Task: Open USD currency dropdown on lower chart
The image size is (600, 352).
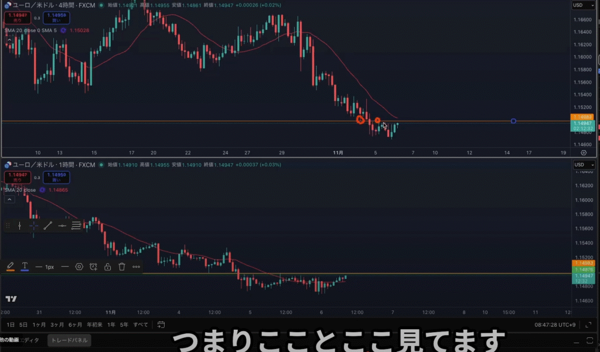Action: [584, 165]
